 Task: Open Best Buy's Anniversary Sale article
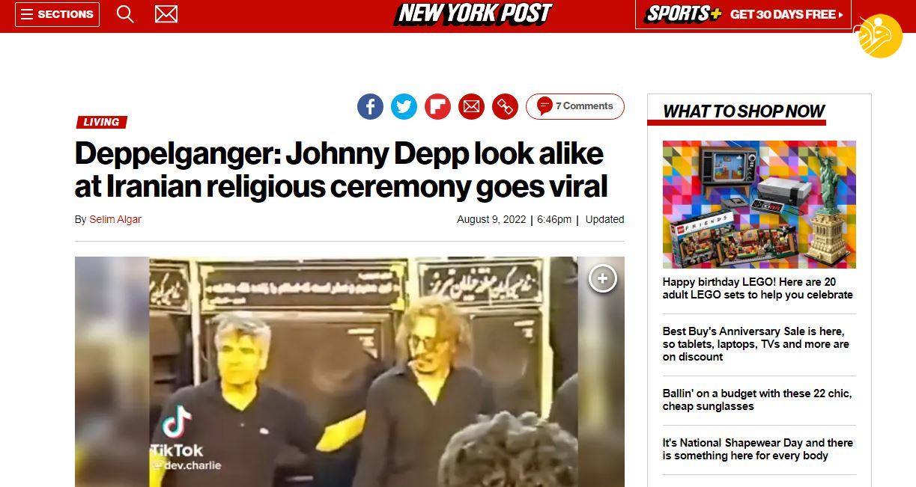756,344
